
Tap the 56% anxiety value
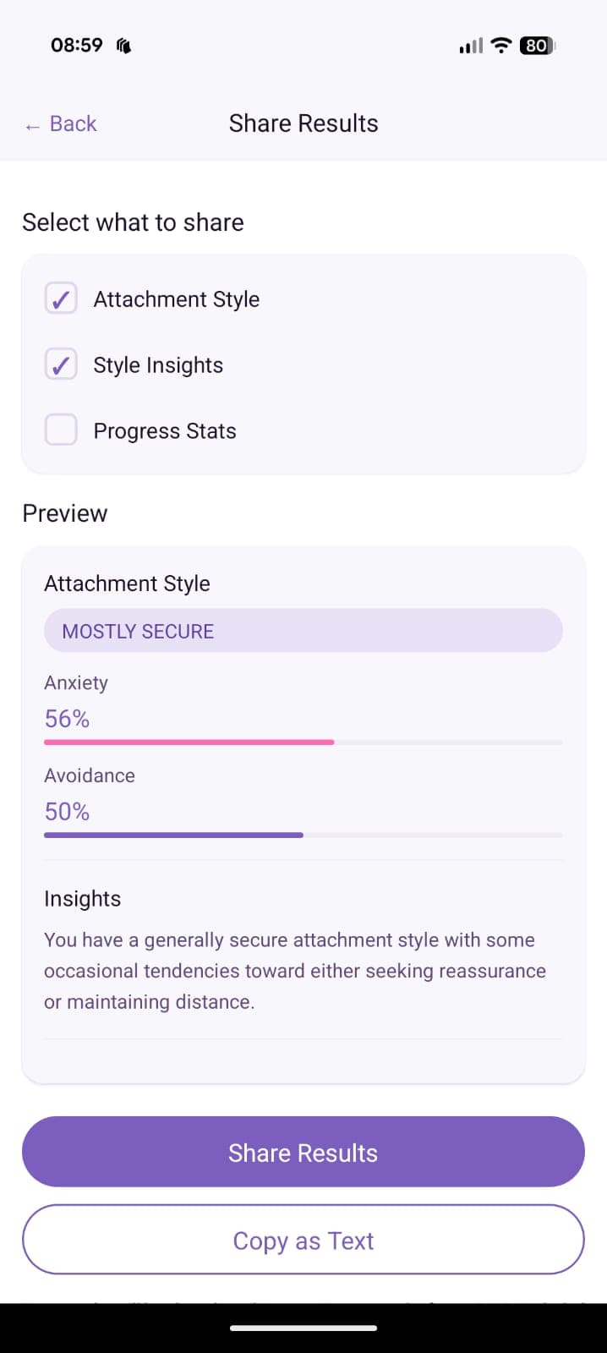click(66, 718)
